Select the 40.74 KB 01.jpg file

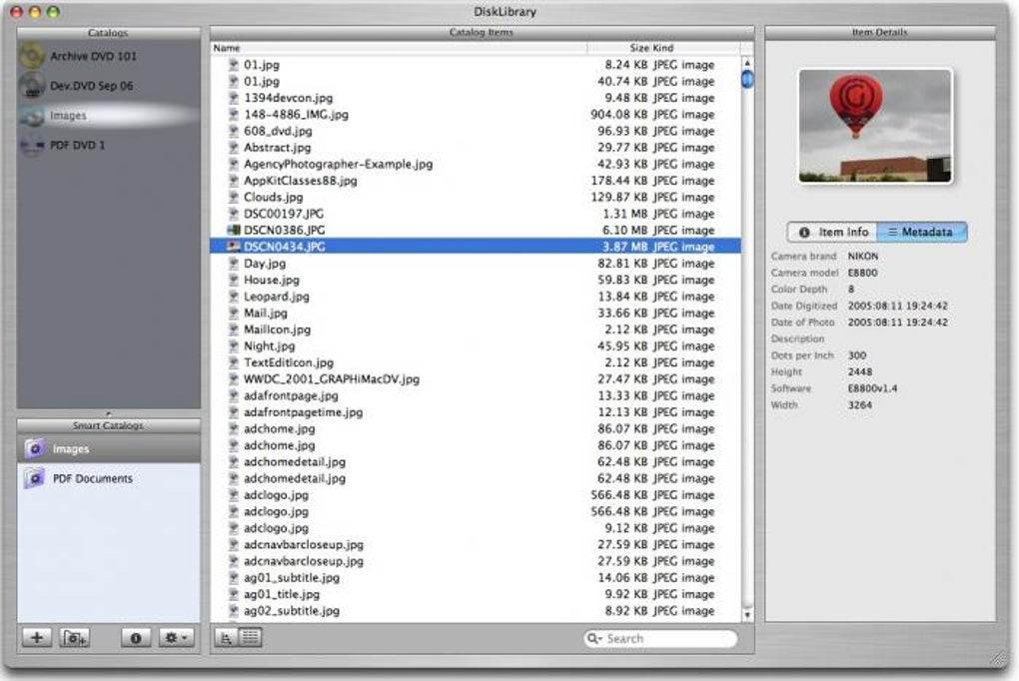click(x=476, y=81)
